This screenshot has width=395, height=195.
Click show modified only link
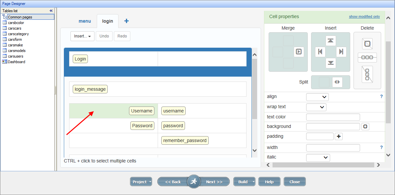pos(364,17)
